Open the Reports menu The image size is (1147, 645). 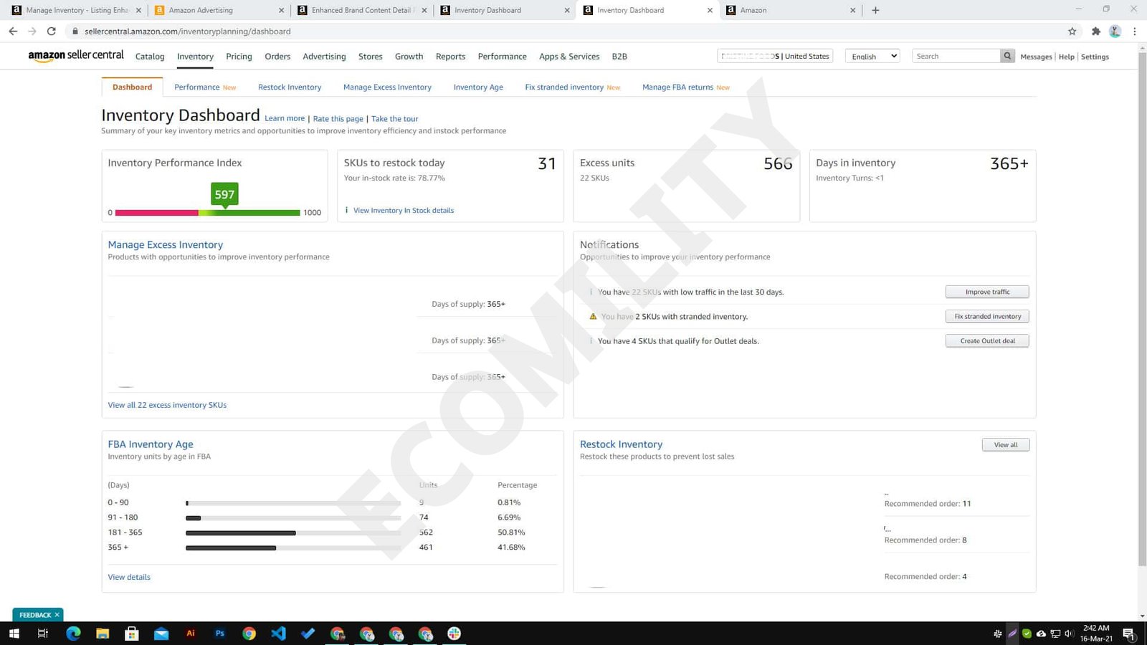tap(450, 57)
